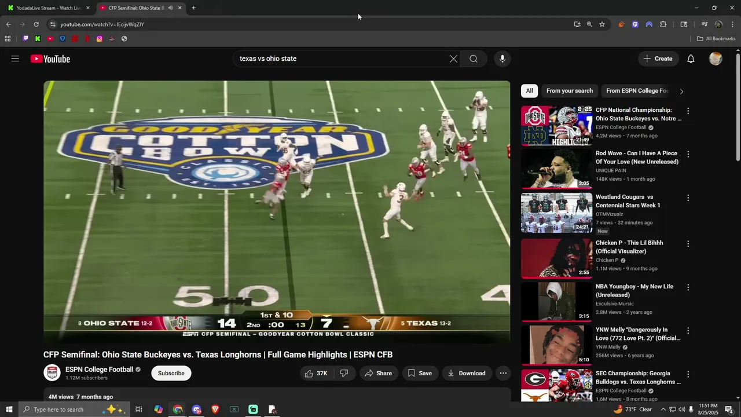Play Rod Wave Can I Have A Piece
This screenshot has height=417, width=741.
coord(556,169)
